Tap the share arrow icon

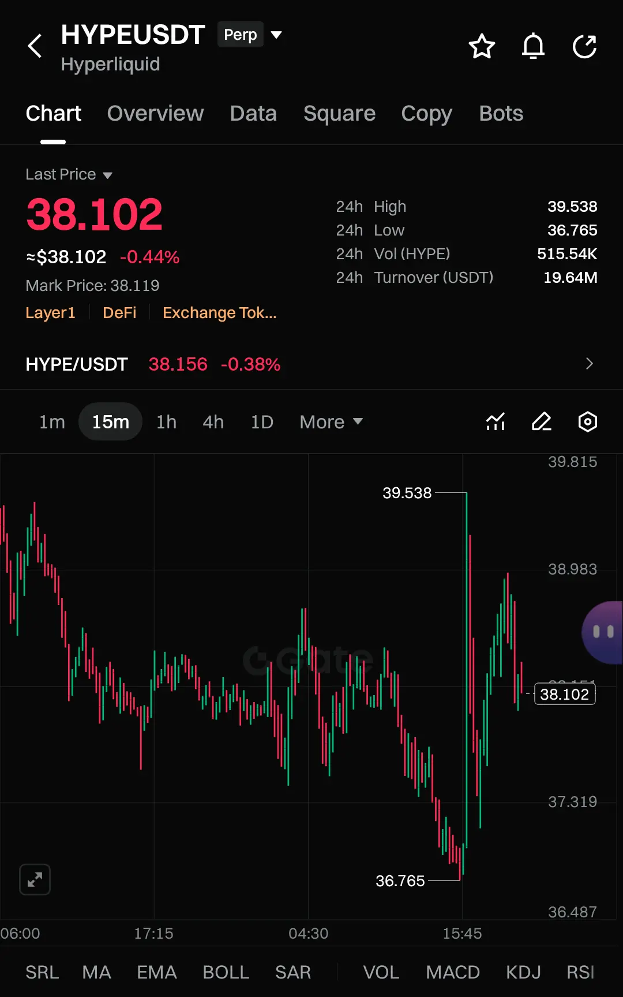click(584, 46)
